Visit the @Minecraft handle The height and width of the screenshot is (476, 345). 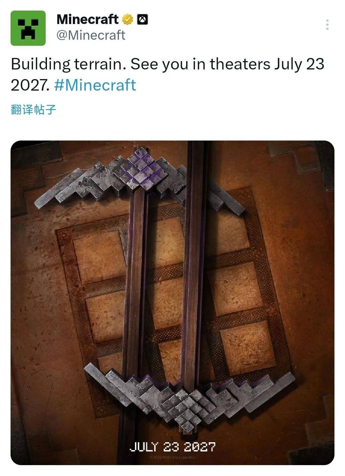point(91,35)
